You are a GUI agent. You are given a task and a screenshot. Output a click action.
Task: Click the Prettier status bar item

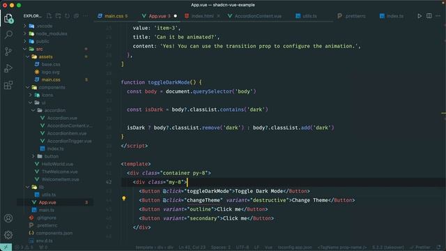coord(421,248)
